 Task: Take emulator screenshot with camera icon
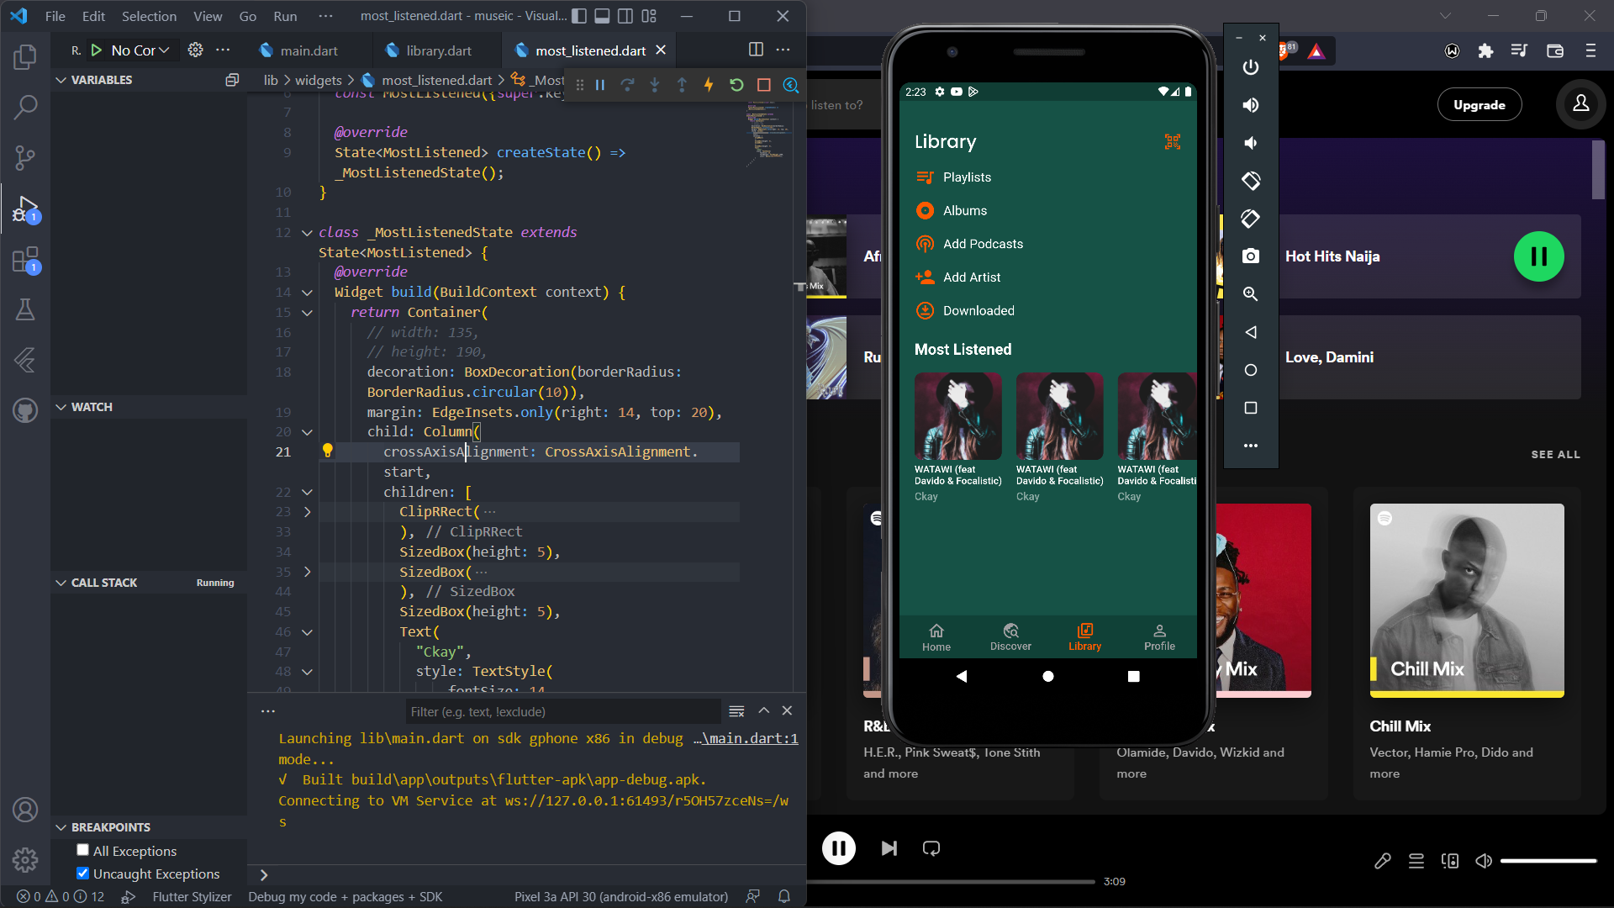[1251, 256]
